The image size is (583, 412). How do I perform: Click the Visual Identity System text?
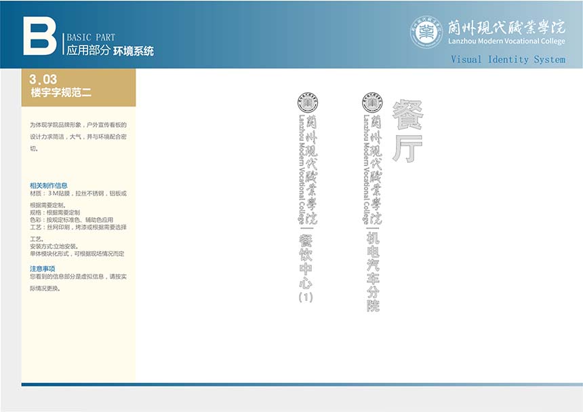(x=508, y=60)
